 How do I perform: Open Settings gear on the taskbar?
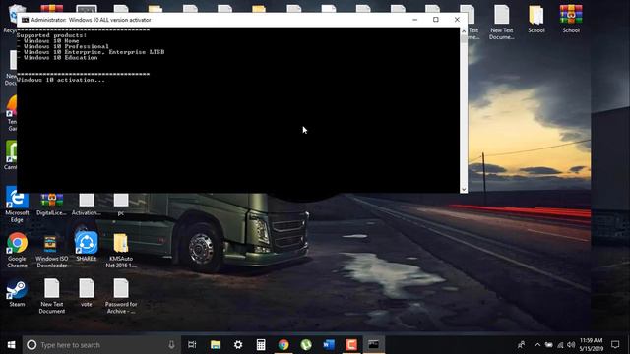point(238,344)
